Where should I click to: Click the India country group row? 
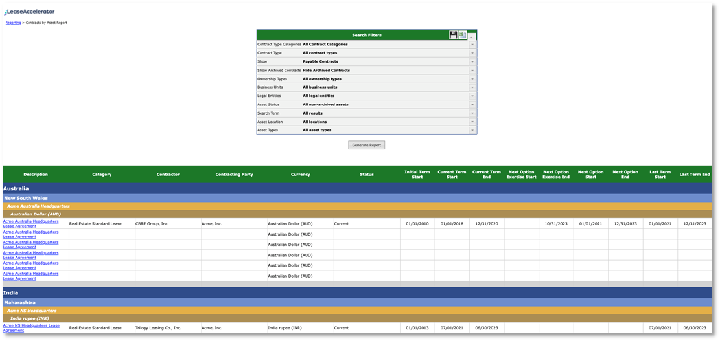pyautogui.click(x=357, y=292)
